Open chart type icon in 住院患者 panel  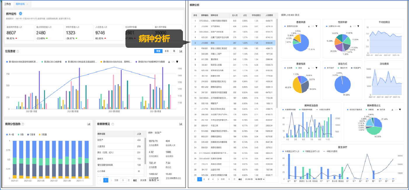(181, 51)
